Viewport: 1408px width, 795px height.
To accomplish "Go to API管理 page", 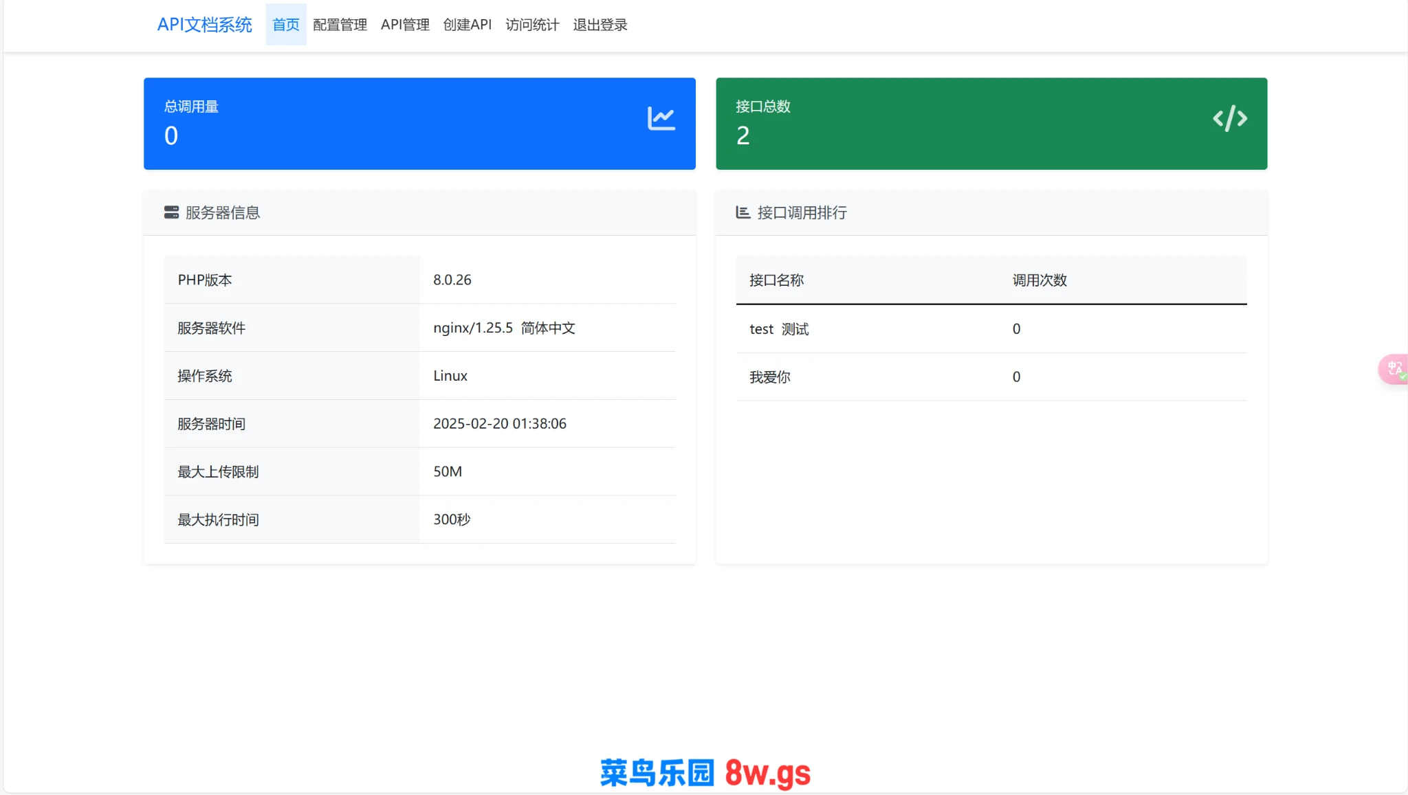I will pos(405,25).
